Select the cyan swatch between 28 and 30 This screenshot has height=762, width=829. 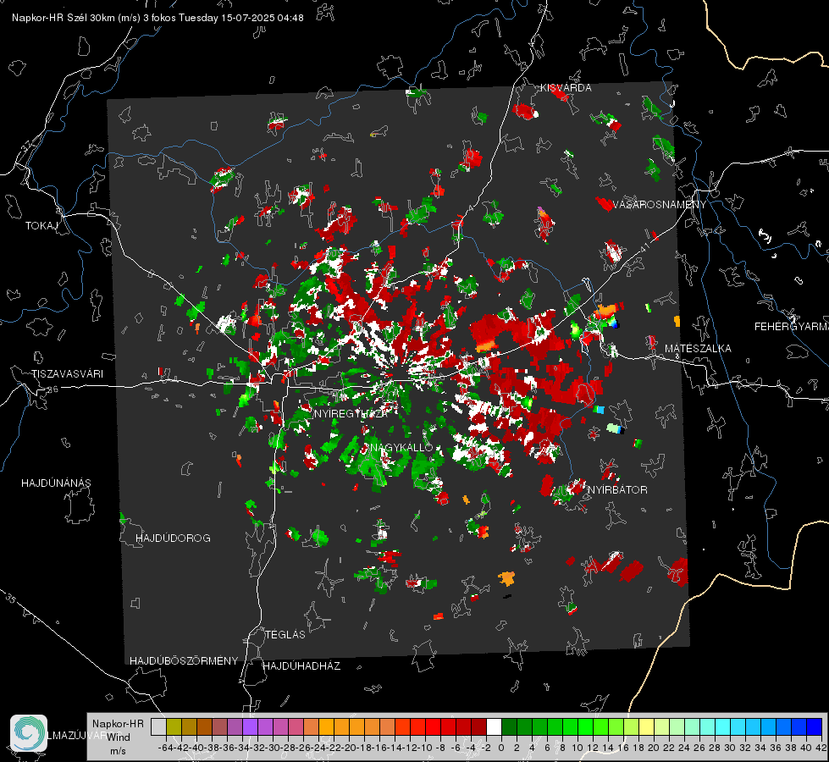pyautogui.click(x=723, y=727)
